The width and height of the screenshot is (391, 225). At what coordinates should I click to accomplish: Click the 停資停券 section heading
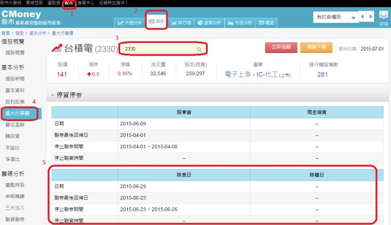tap(69, 95)
